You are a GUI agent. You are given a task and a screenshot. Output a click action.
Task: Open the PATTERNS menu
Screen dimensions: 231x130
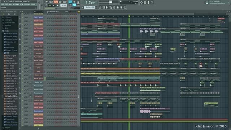[x=16, y=5]
